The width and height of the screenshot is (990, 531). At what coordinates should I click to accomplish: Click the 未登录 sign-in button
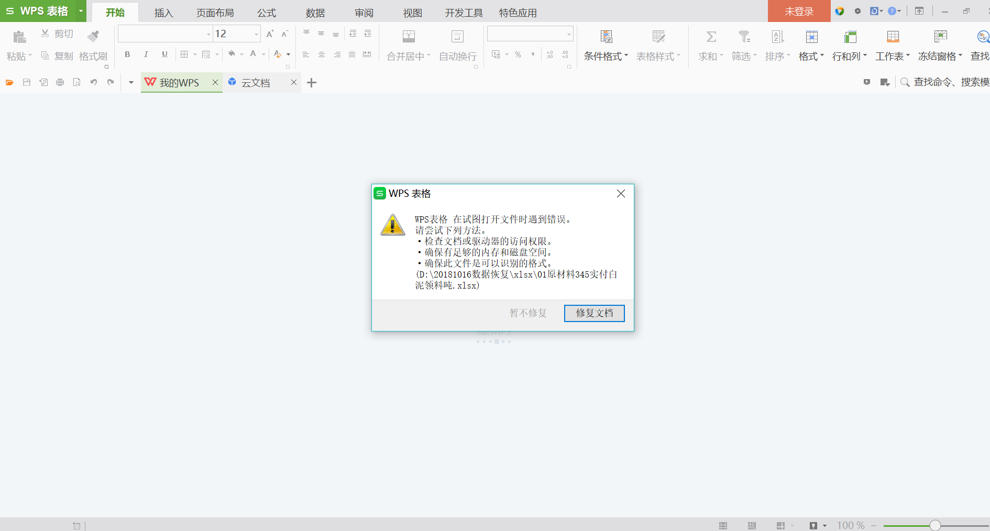pyautogui.click(x=799, y=11)
